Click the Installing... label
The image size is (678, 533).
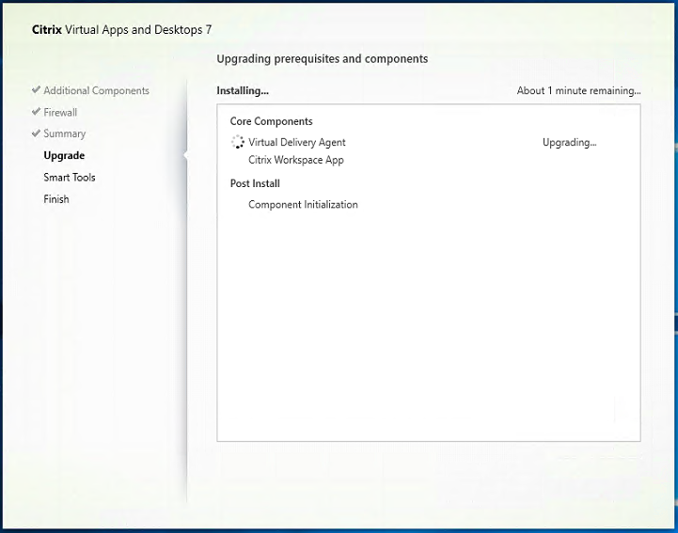click(x=243, y=91)
